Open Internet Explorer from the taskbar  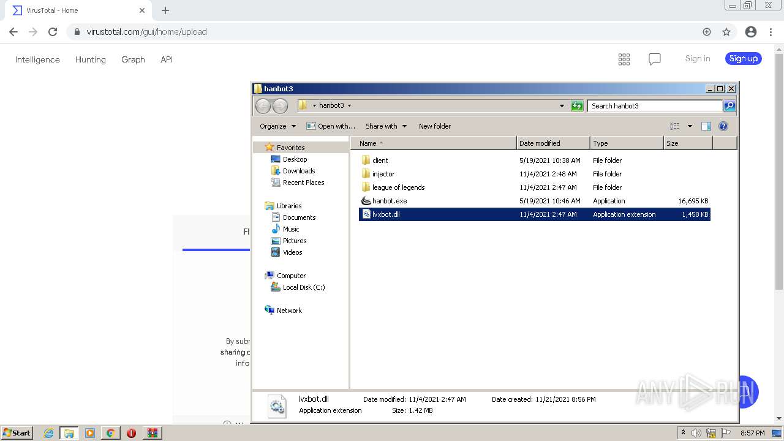[49, 433]
